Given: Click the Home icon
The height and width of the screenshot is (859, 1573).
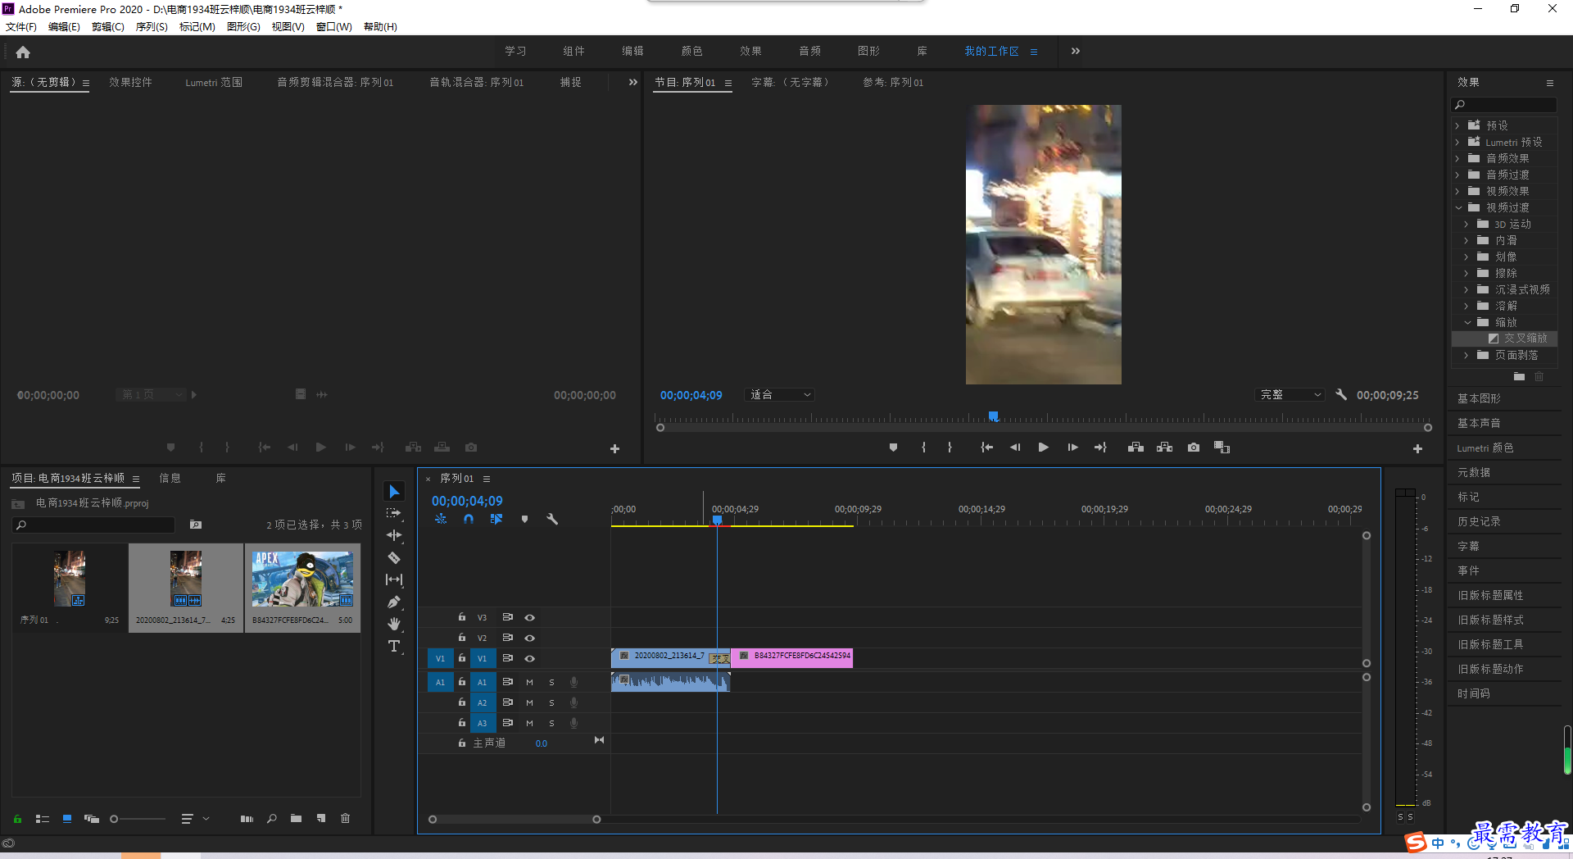Looking at the screenshot, I should tap(23, 52).
